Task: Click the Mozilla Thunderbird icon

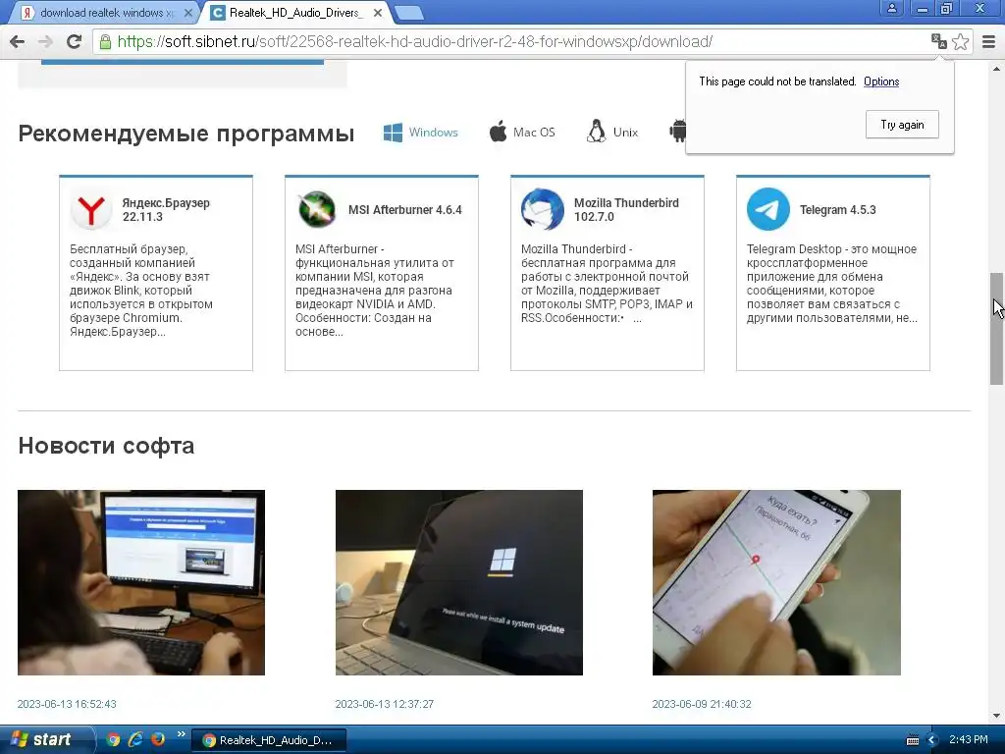Action: click(542, 209)
